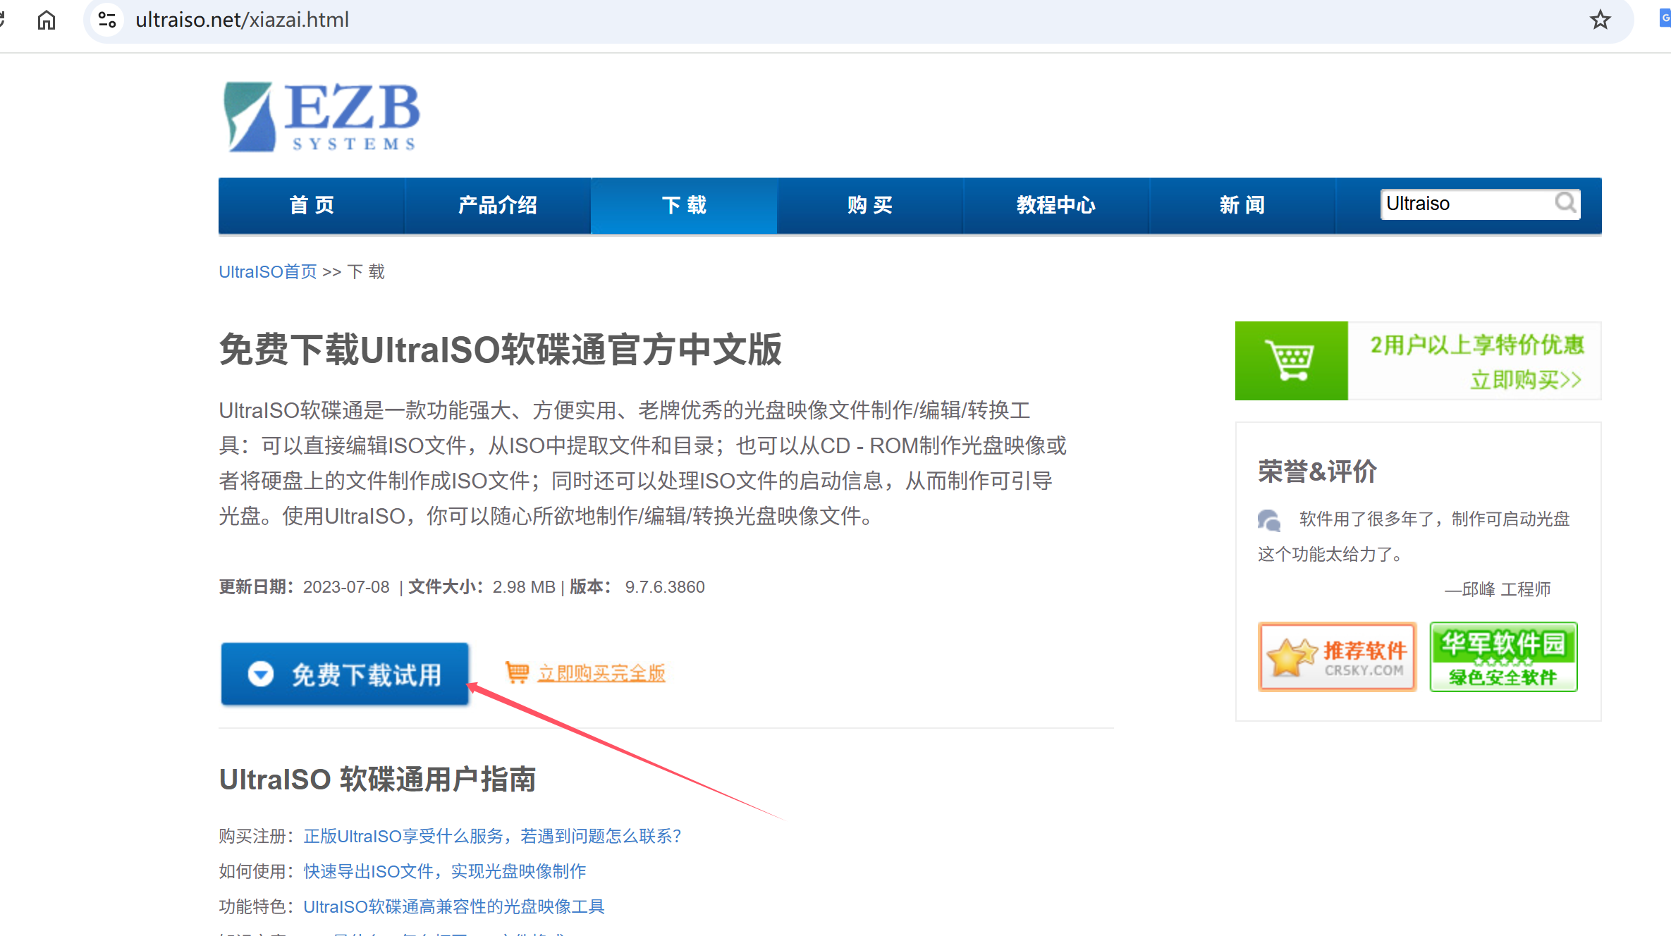Screen dimensions: 1671x936
Task: Switch to the 新闻 tab
Action: coord(1242,205)
